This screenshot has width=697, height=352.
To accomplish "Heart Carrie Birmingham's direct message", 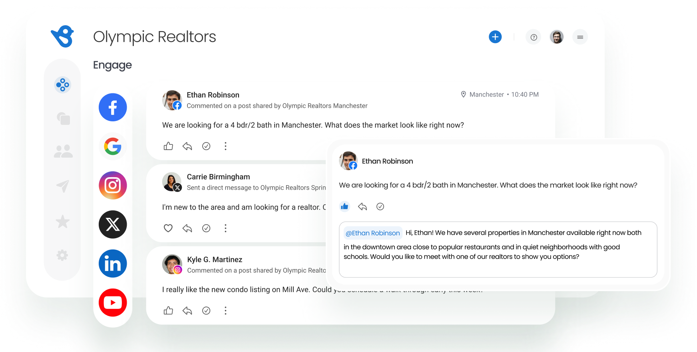I will [168, 228].
